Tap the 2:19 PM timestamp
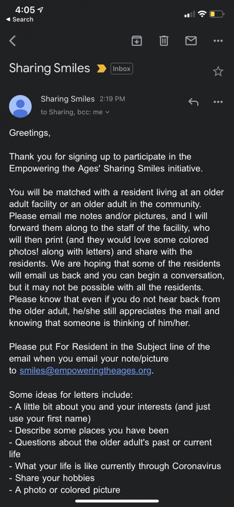Viewport: 234px width, 507px height. coord(112,99)
